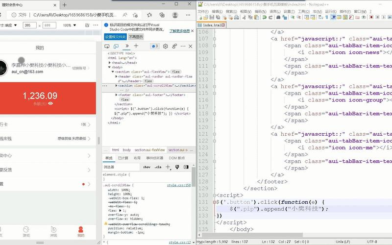
Task: Click the Redo arrow in Notepad++ toolbar
Action: [x=270, y=17]
